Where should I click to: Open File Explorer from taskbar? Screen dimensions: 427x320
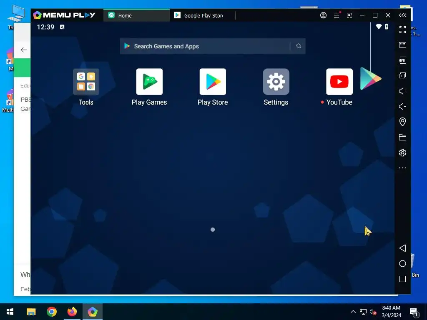(31, 312)
